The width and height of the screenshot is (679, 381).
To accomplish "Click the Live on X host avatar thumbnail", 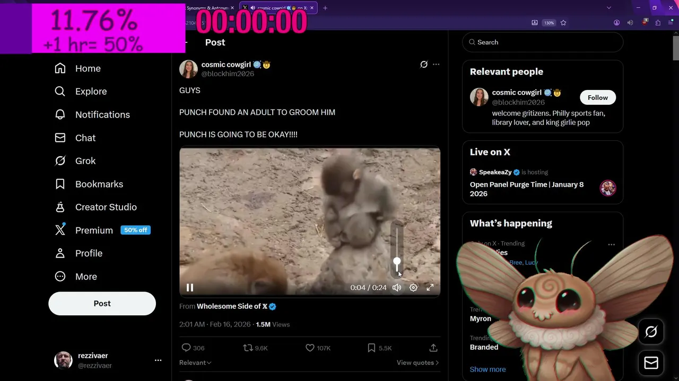I will click(x=608, y=188).
